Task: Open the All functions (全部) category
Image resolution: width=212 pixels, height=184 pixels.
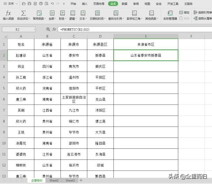Action: (x=52, y=15)
